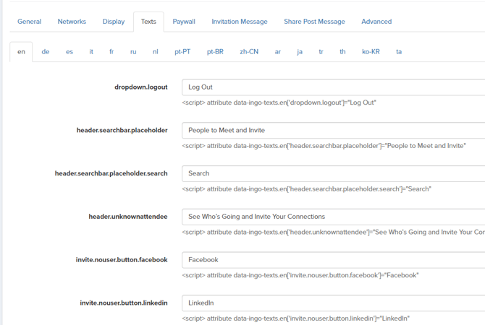Select the it language tab
Screen dimensions: 485x325
coord(91,52)
